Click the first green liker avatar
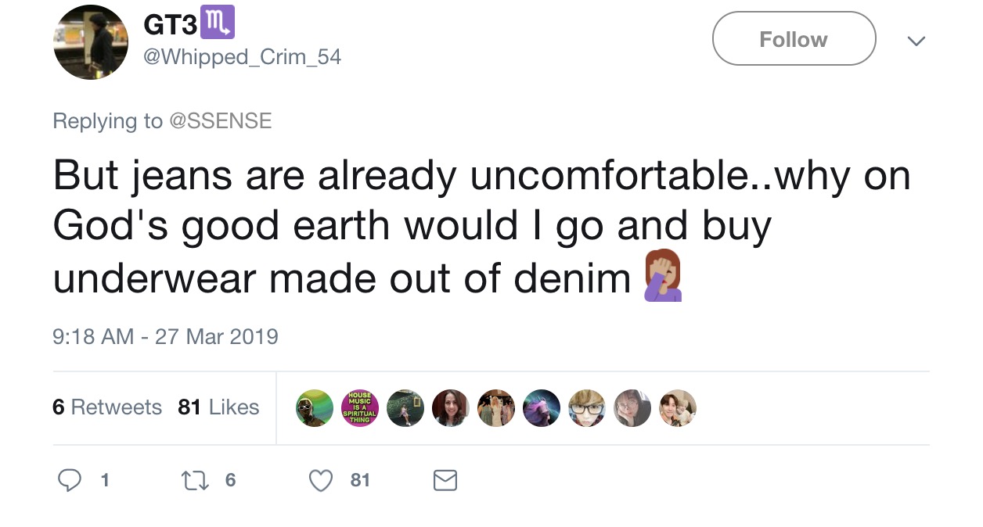Image resolution: width=983 pixels, height=527 pixels. tap(315, 408)
